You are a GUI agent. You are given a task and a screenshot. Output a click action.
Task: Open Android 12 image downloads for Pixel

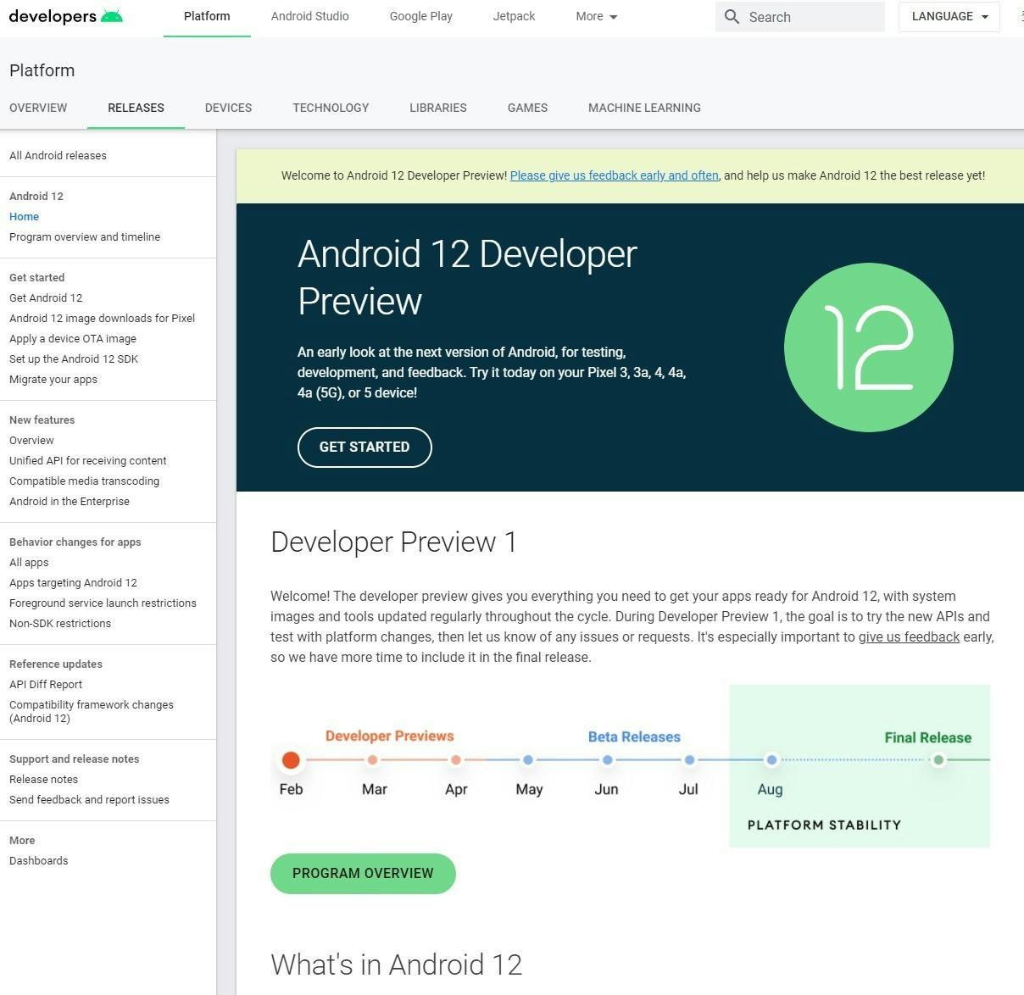point(102,319)
